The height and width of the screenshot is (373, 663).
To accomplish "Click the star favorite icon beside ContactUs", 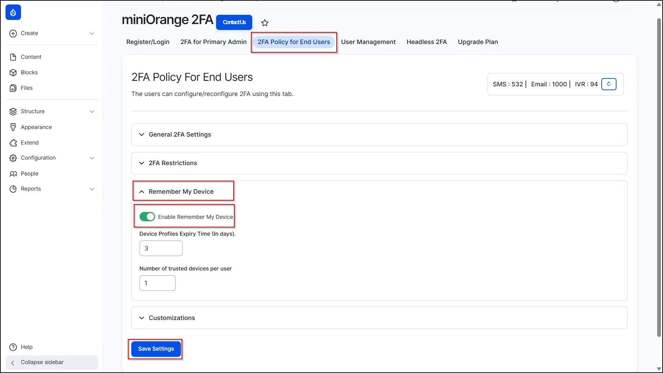I will click(265, 23).
